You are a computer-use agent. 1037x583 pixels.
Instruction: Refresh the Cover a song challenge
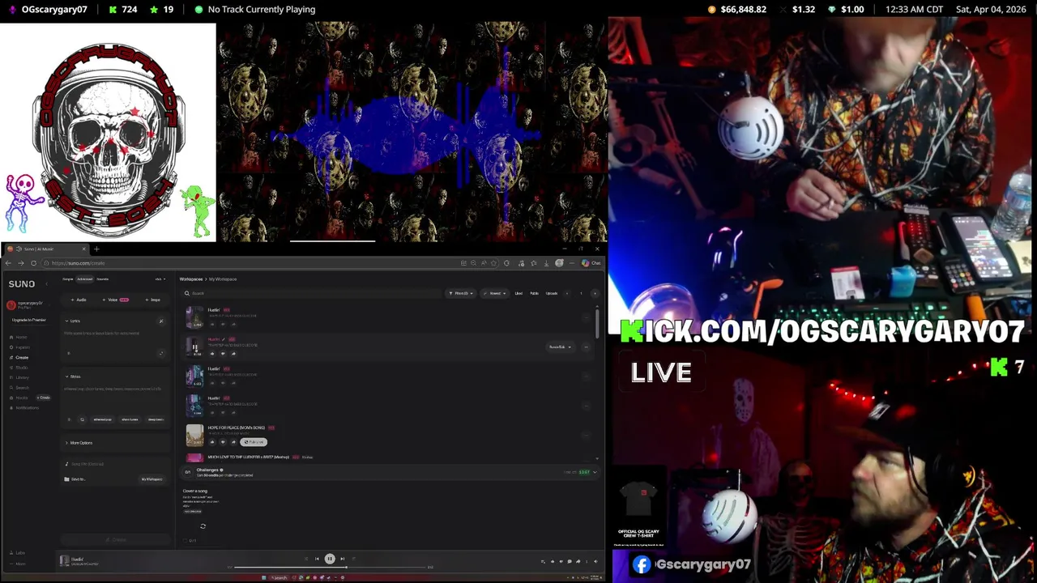(x=203, y=526)
